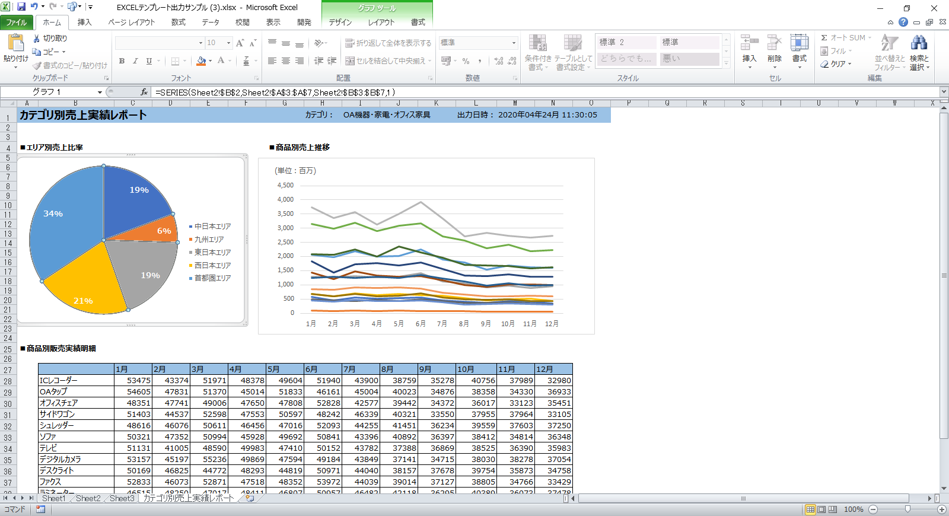Screen dimensions: 949x516
Task: Save the workbook from quick access toolbar
Action: click(x=21, y=7)
